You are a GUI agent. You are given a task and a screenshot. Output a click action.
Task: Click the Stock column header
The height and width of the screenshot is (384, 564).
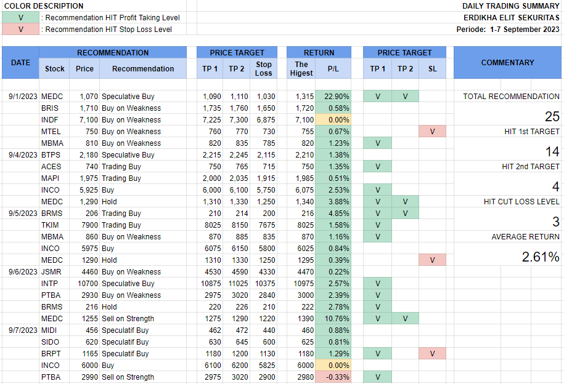pyautogui.click(x=54, y=69)
